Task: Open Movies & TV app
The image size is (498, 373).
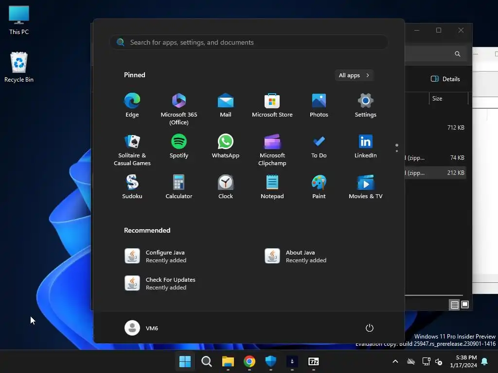Action: (366, 187)
